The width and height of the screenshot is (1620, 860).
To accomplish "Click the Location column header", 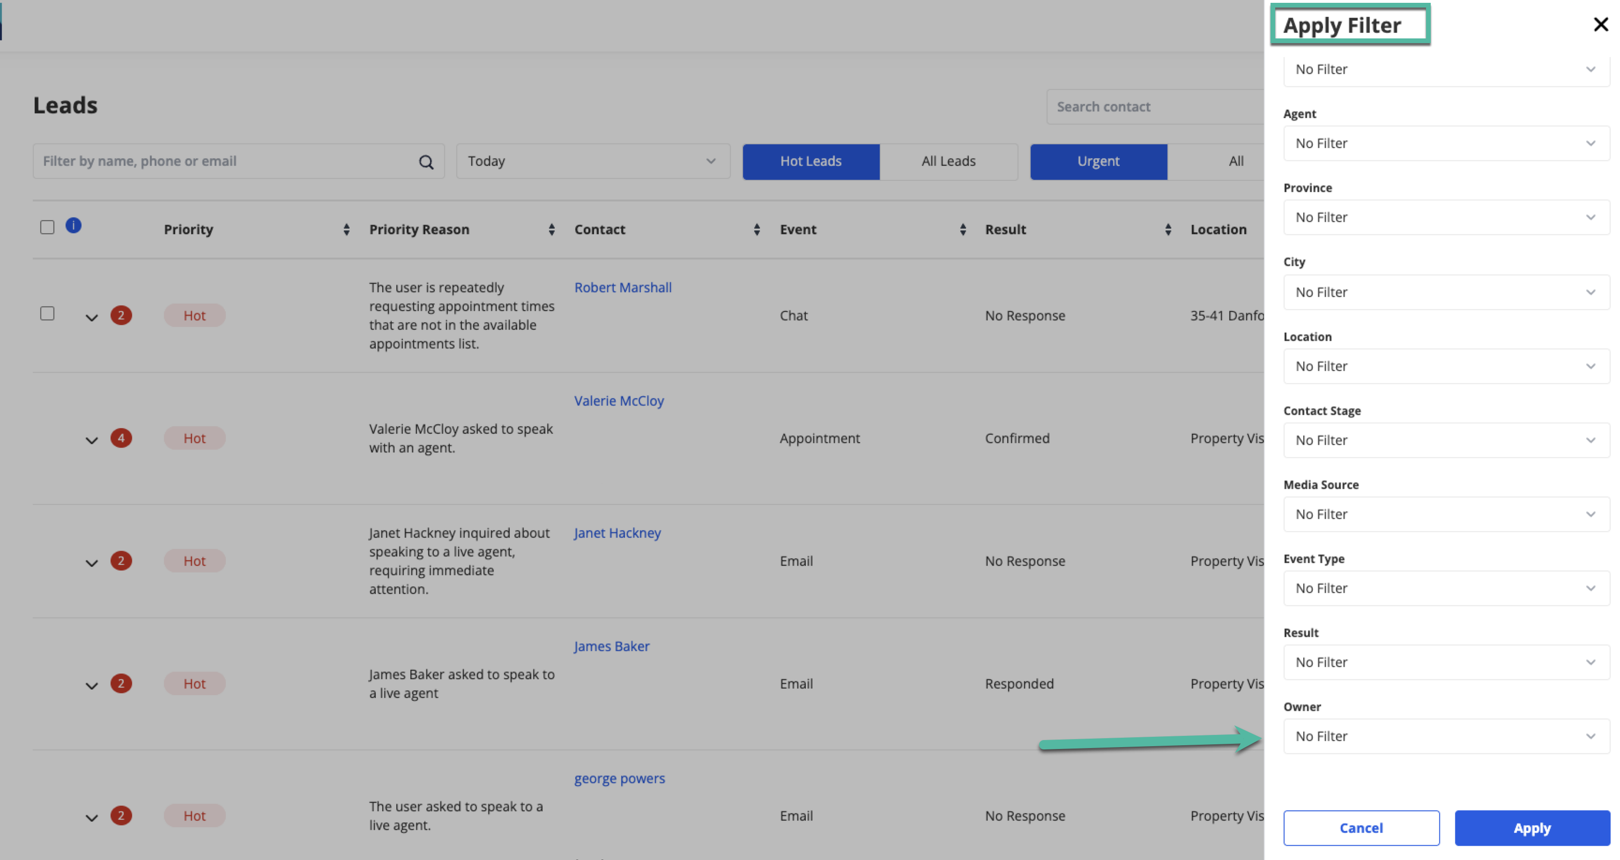I will 1218,230.
